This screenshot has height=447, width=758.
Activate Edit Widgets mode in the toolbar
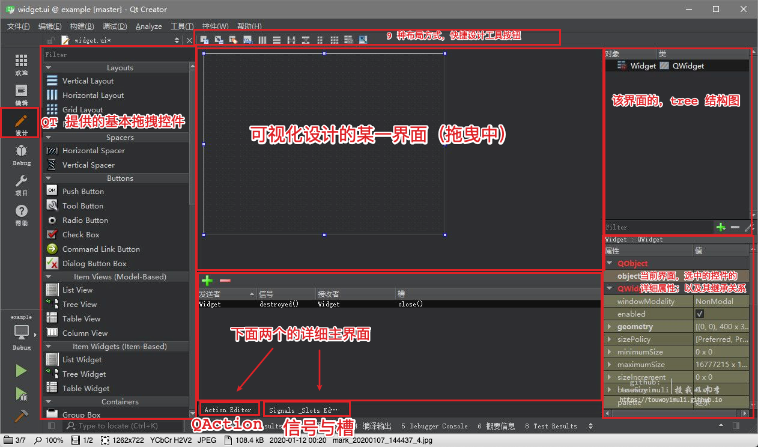tap(205, 40)
